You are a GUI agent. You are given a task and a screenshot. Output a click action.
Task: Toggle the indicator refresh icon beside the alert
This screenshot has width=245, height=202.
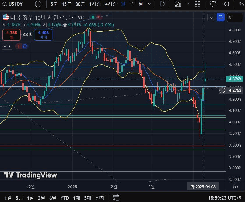point(25,46)
